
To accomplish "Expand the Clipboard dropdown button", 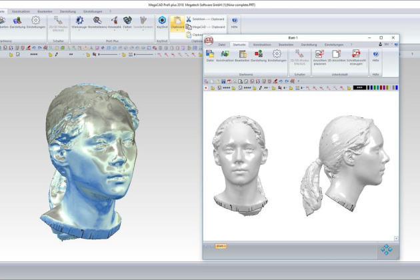I will click(x=178, y=28).
